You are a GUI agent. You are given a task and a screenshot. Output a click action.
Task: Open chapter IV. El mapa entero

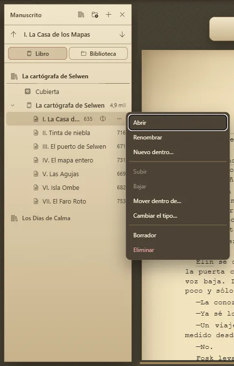tap(67, 160)
